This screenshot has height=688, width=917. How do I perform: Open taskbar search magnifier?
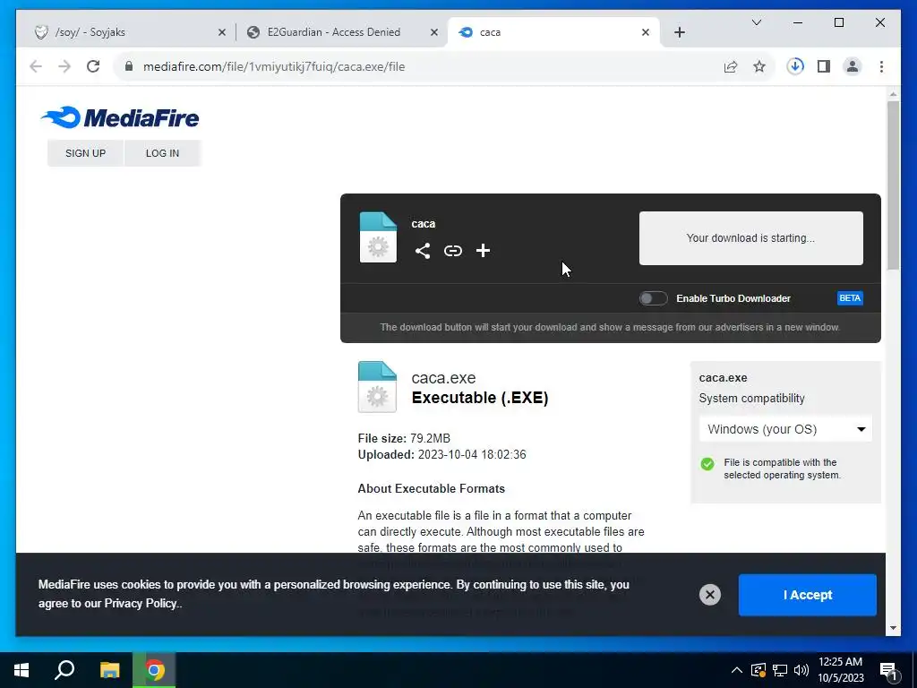(x=64, y=670)
